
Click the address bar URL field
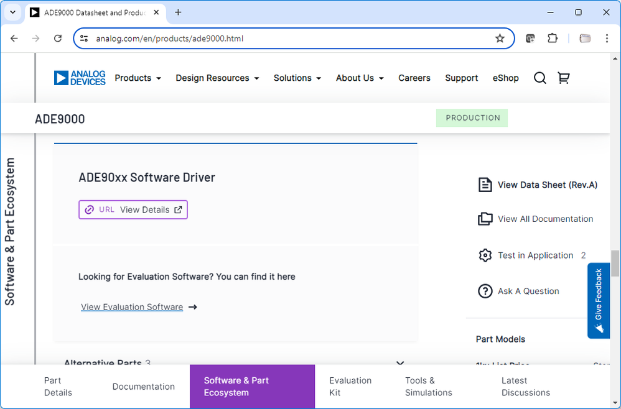286,39
